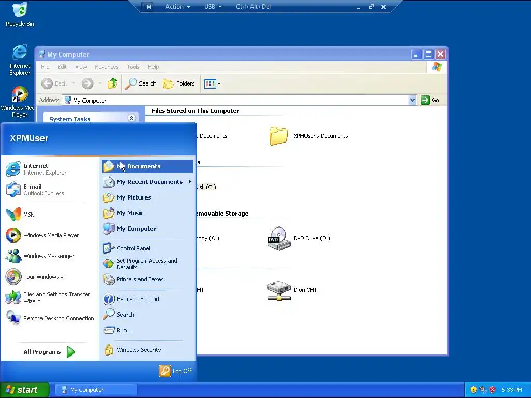
Task: Open Printers and Faxes
Action: (x=147, y=279)
